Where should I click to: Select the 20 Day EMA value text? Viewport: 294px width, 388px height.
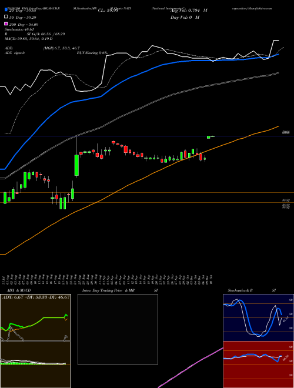[23, 11]
